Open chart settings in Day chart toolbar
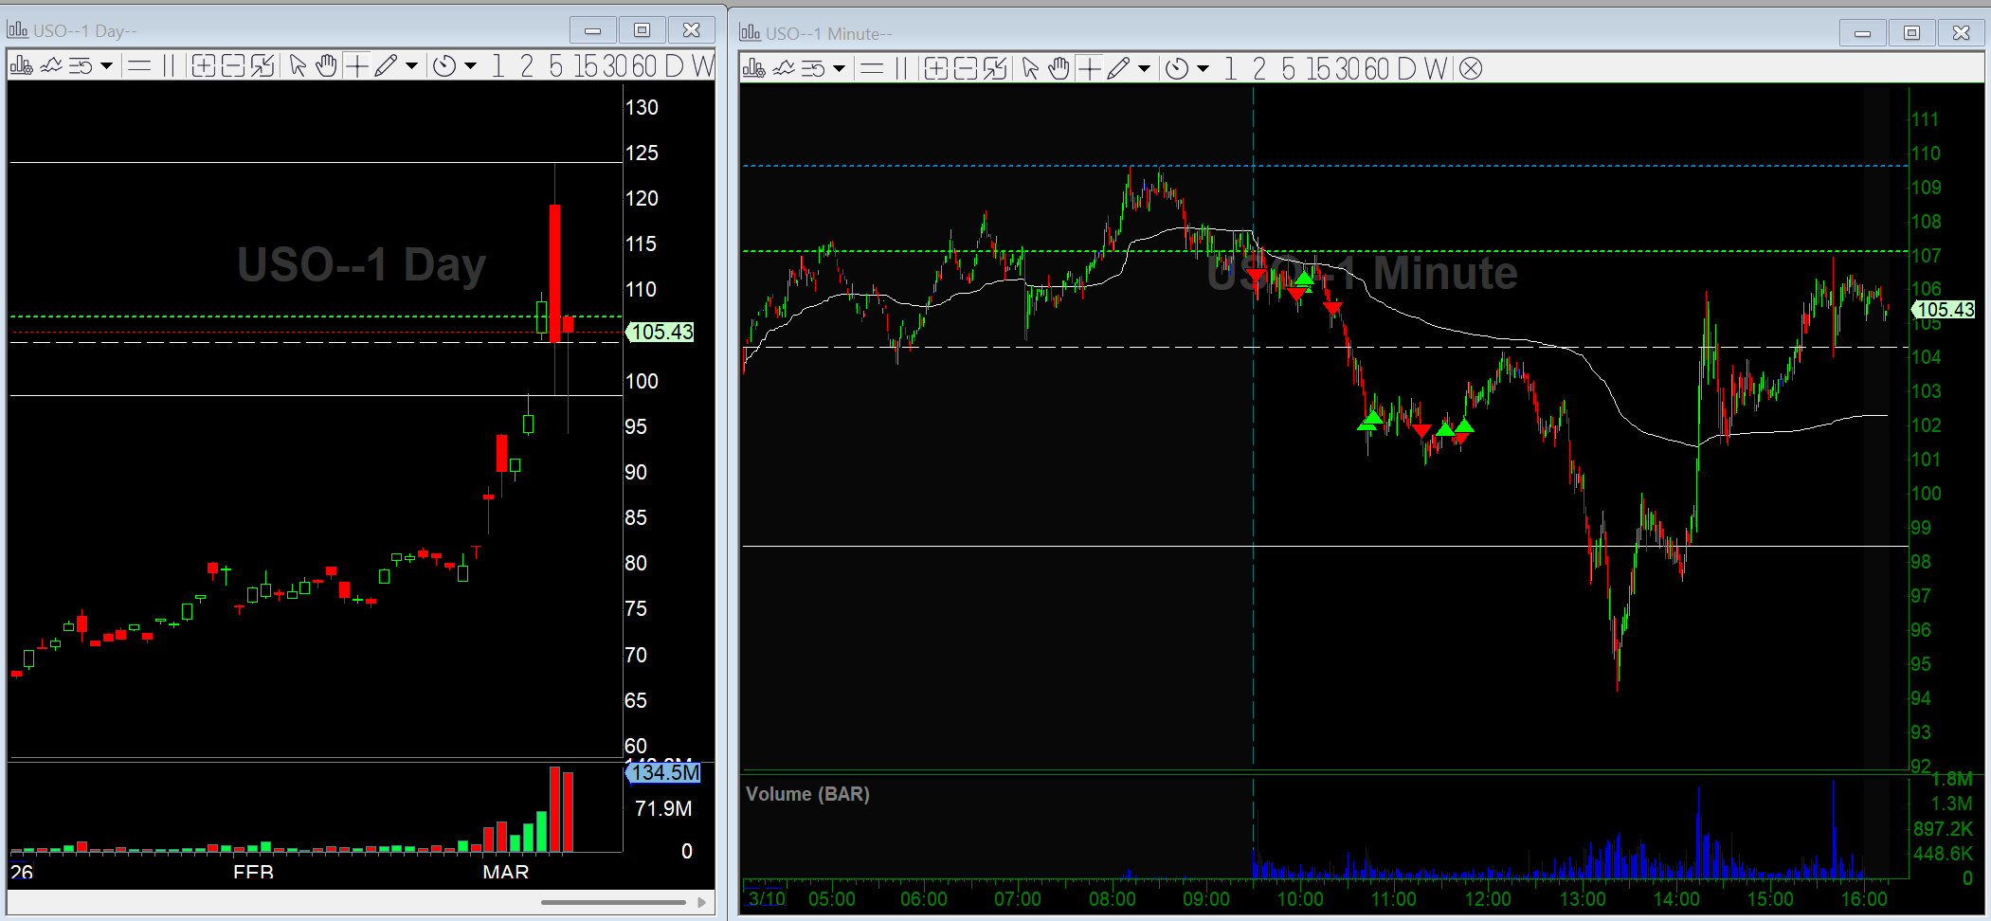Viewport: 1991px width, 921px height. (21, 65)
